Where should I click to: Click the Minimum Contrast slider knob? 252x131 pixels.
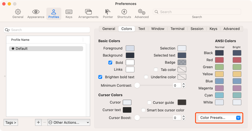tap(137, 85)
